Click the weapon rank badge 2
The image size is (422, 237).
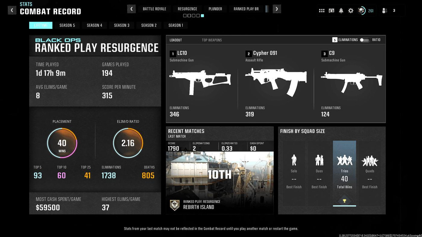coord(249,54)
